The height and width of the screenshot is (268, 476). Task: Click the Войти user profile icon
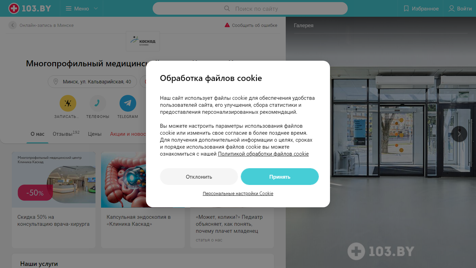click(x=452, y=8)
